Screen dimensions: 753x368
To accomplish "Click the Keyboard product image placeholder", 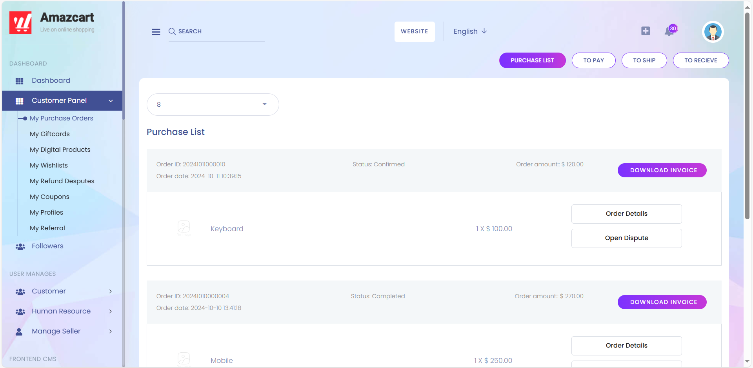I will (x=184, y=228).
